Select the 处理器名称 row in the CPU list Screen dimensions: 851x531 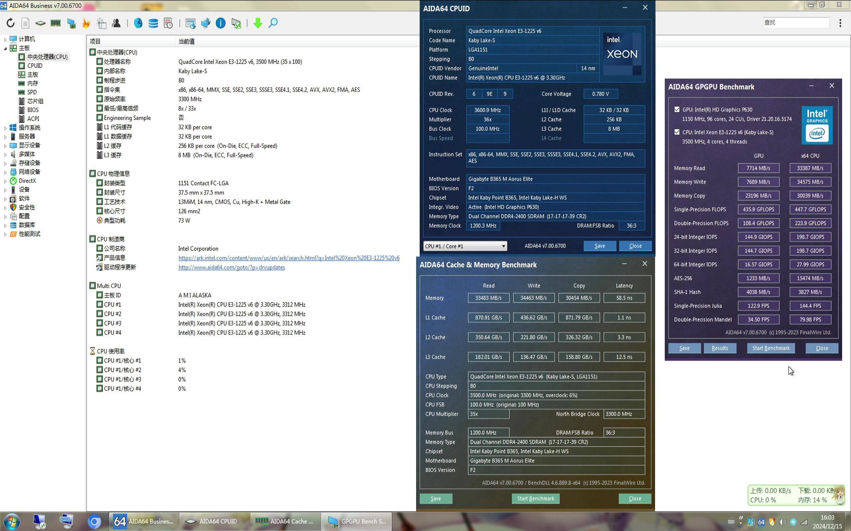coord(199,61)
